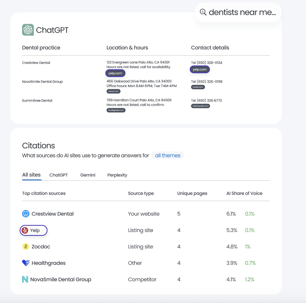Click the 6.1% share of voice value
The height and width of the screenshot is (303, 306).
(x=231, y=214)
